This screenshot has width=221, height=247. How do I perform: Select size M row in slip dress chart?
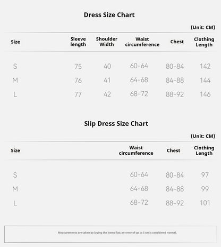pyautogui.click(x=110, y=189)
